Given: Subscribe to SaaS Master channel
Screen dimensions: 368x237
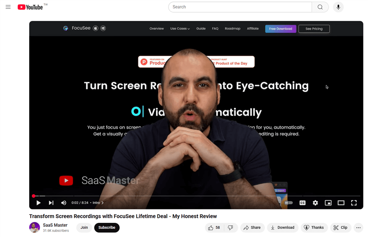Looking at the screenshot, I should [107, 227].
